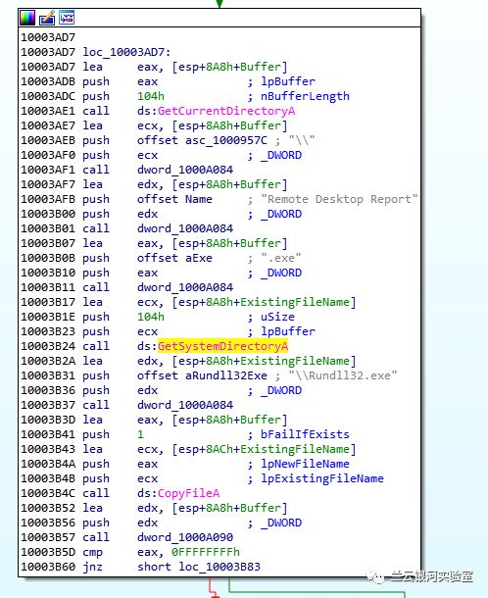This screenshot has height=598, width=488.
Task: Click offset Name operand
Action: (x=174, y=199)
